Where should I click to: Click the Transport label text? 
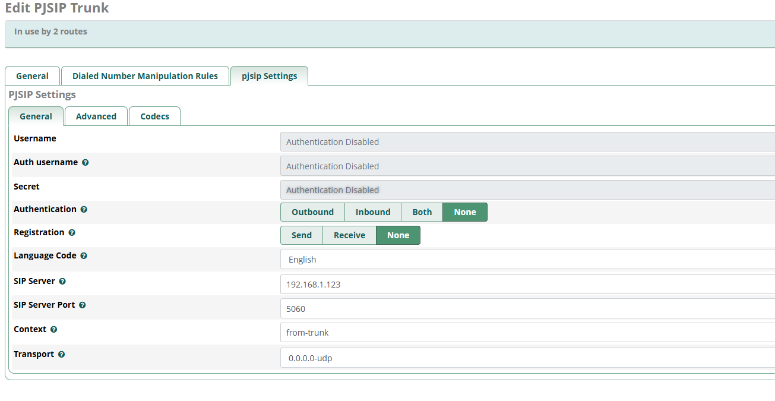34,354
